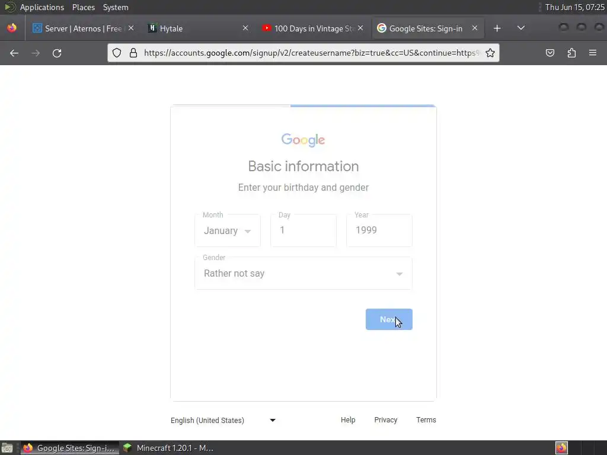Go back using the browser back arrow
The height and width of the screenshot is (455, 607).
click(x=14, y=53)
